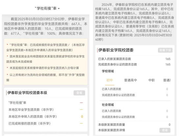Screen dimensions: 181x136
Task: Click the 已录入的新发展团员总数 row
Action: [x=134, y=59]
